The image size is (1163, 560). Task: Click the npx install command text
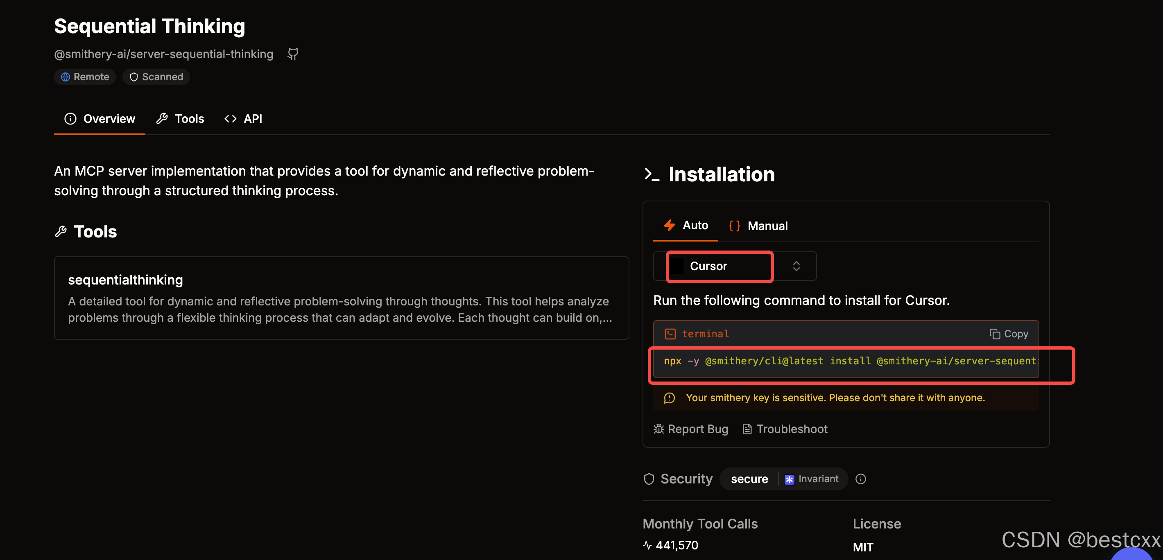[x=850, y=361]
